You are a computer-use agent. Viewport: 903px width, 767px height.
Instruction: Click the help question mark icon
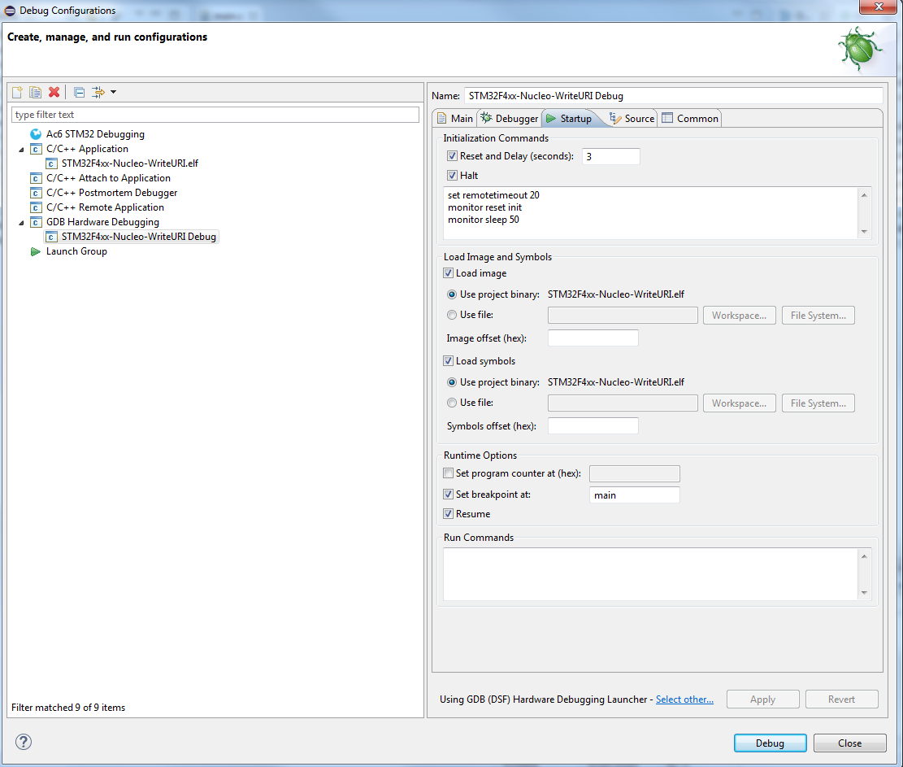tap(24, 742)
